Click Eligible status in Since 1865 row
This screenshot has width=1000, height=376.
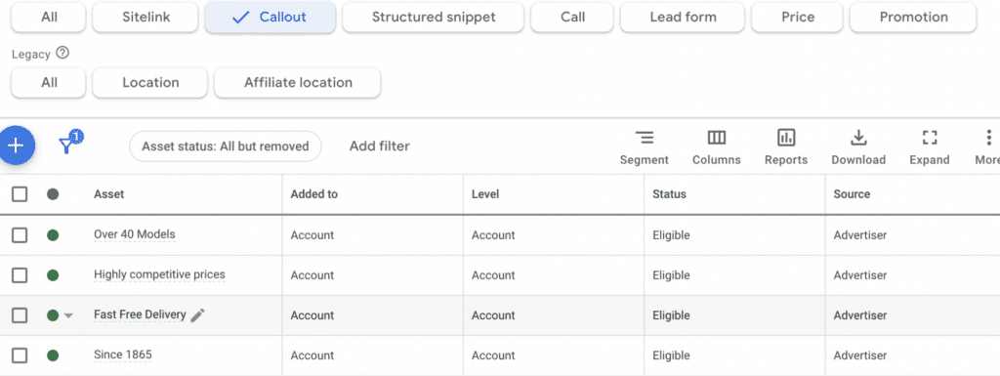671,355
